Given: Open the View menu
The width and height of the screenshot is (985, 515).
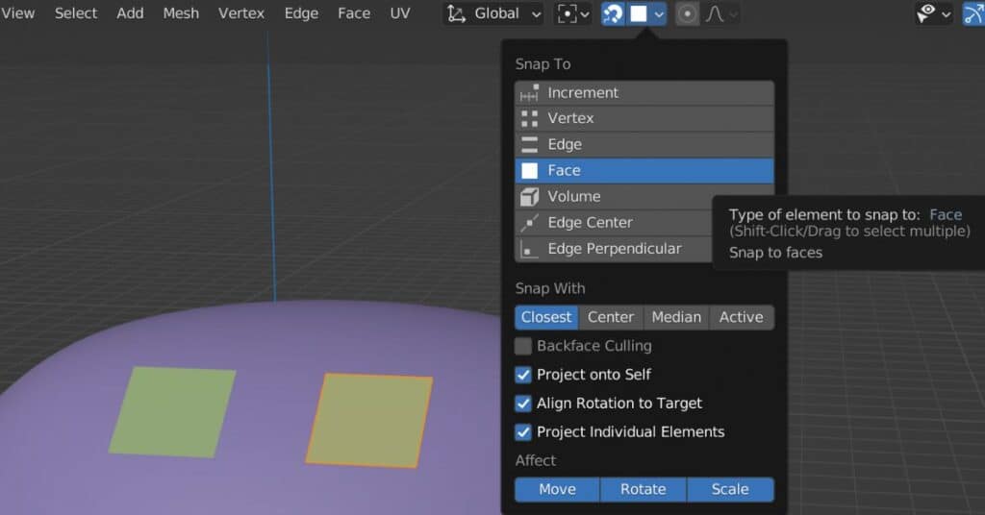Looking at the screenshot, I should tap(17, 13).
